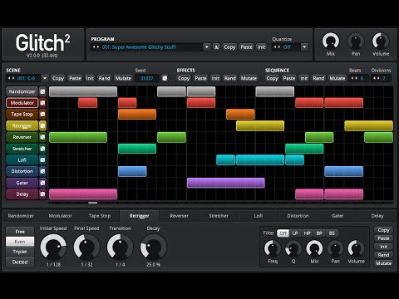Step the scene selector using its arrows
The image size is (399, 299).
click(x=11, y=78)
